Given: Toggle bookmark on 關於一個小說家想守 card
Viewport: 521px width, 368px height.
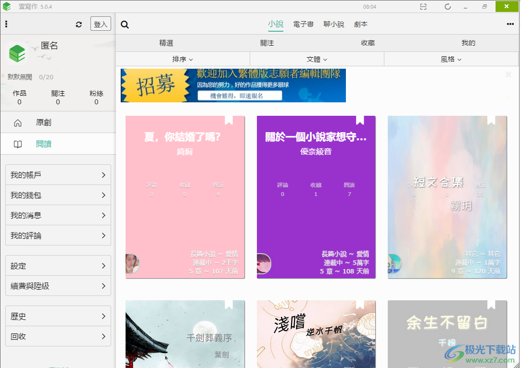Looking at the screenshot, I should click(x=360, y=120).
